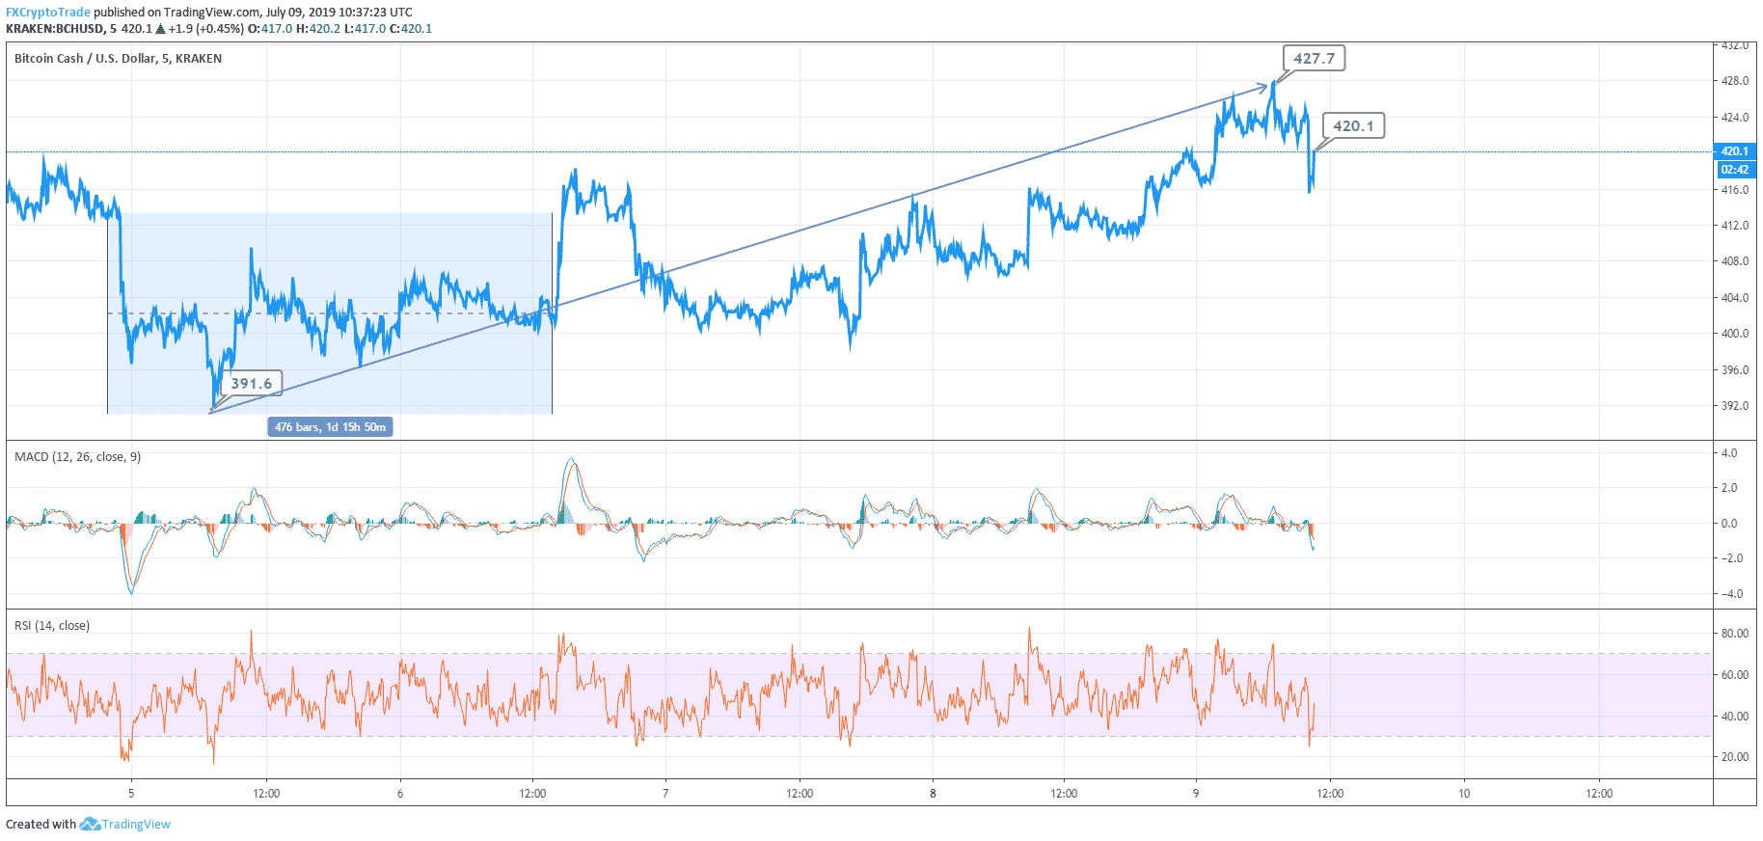
Task: Click the 428.0 price axis label
Action: tap(1735, 81)
